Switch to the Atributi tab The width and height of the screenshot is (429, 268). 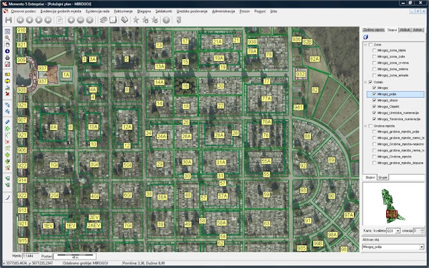pyautogui.click(x=405, y=29)
